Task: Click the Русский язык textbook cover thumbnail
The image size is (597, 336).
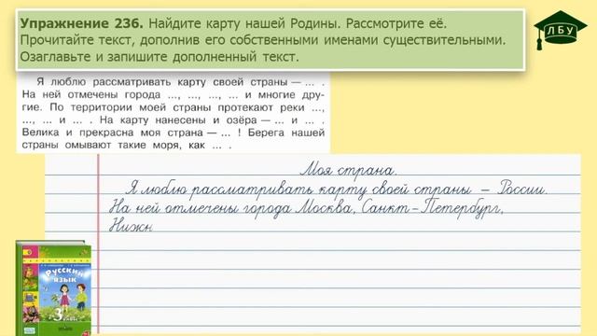Action: click(53, 288)
